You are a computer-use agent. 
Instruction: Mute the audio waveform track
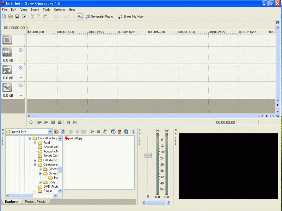tap(21, 50)
